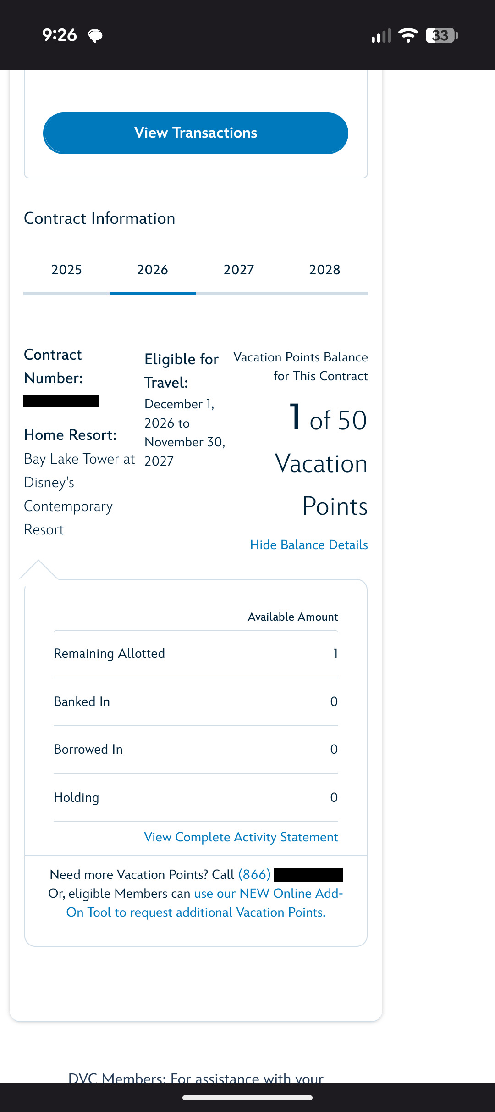Tap the battery indicator icon

click(441, 35)
